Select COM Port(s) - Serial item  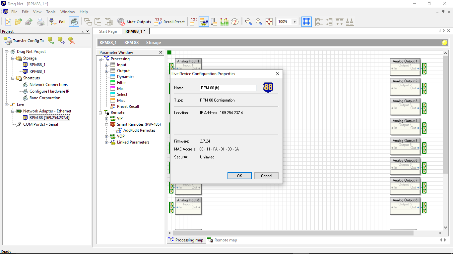click(40, 124)
